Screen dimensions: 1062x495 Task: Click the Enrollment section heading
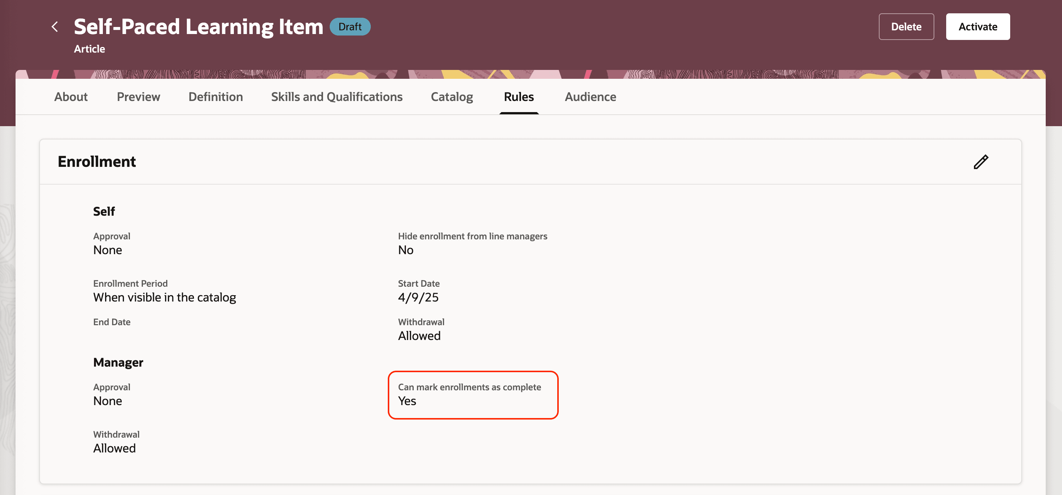coord(97,162)
